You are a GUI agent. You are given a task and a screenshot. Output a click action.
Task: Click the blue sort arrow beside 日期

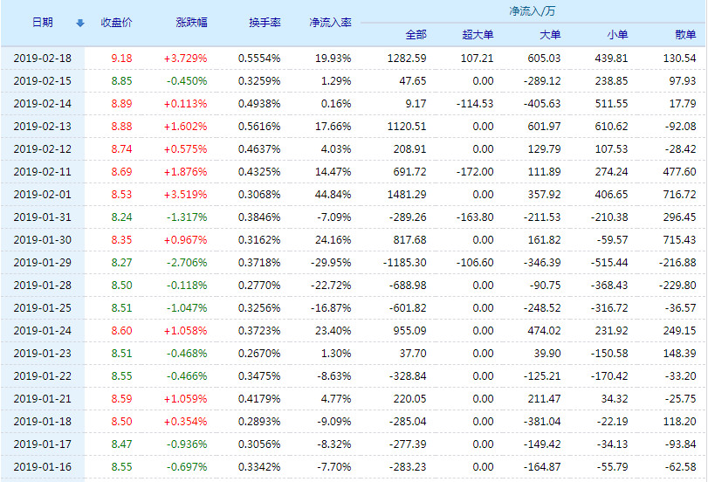tap(80, 23)
